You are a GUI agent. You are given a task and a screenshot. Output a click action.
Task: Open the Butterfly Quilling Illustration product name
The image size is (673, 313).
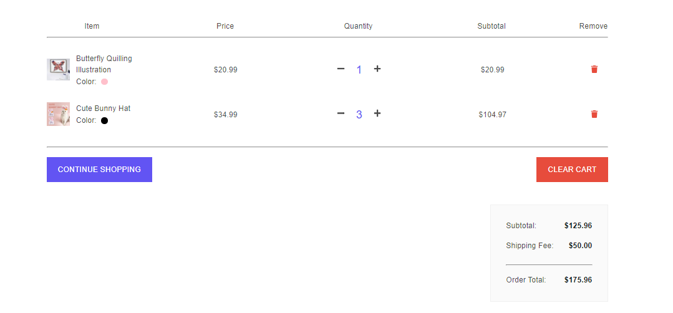(x=104, y=64)
